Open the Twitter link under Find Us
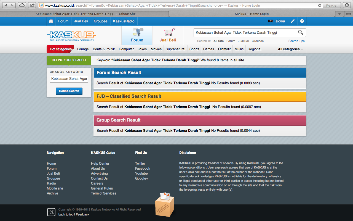This screenshot has width=353, height=221. (140, 164)
